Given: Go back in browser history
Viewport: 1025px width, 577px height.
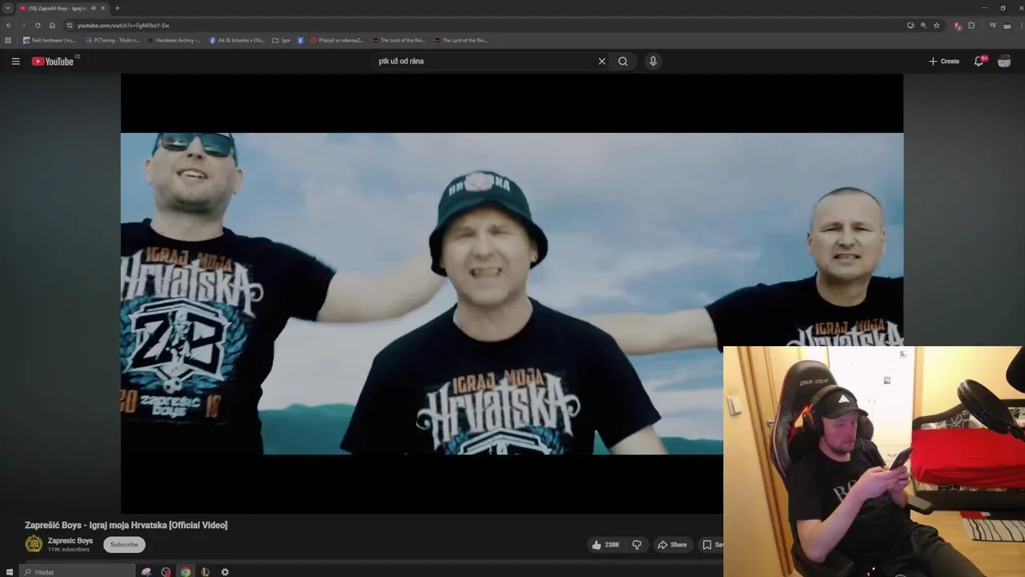Looking at the screenshot, I should coord(9,25).
